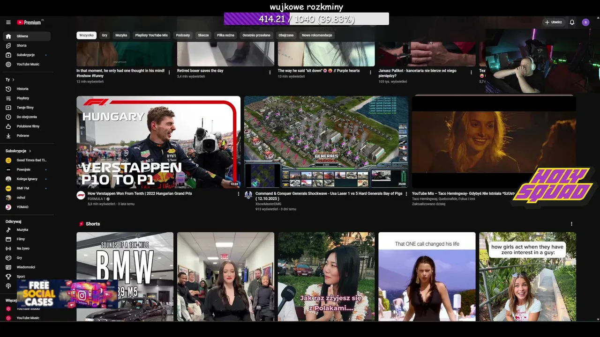The height and width of the screenshot is (337, 600).
Task: Open Kolega Ignacy channel subscription
Action: pyautogui.click(x=26, y=179)
